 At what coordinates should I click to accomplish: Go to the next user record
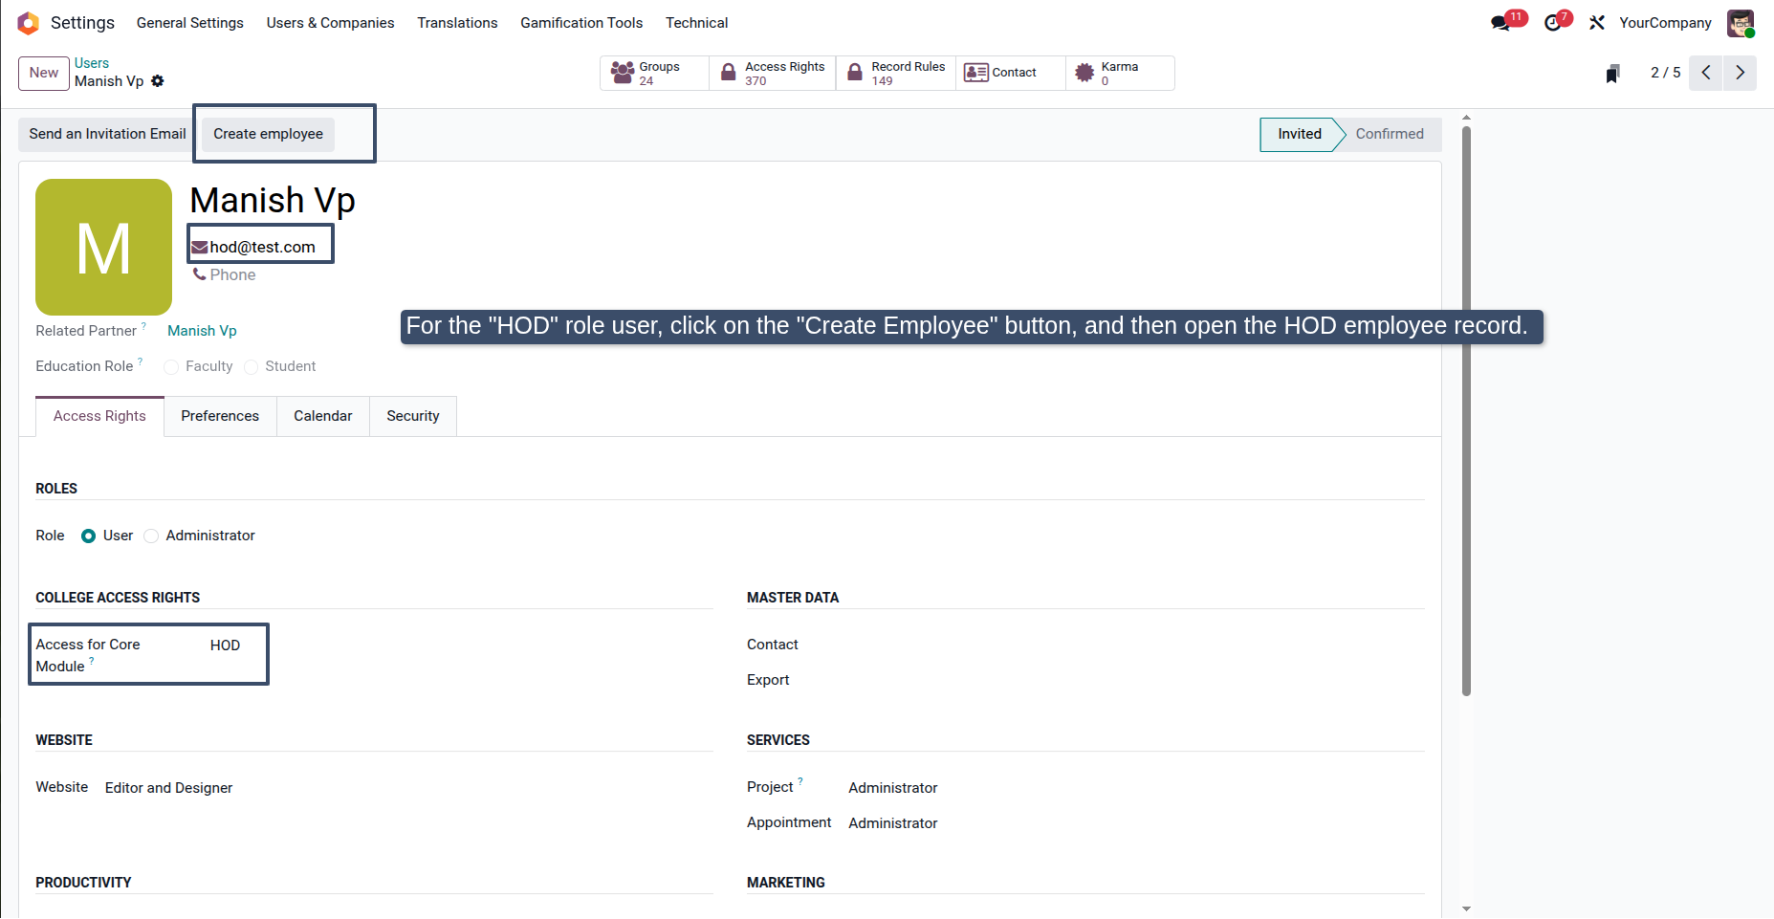point(1740,73)
